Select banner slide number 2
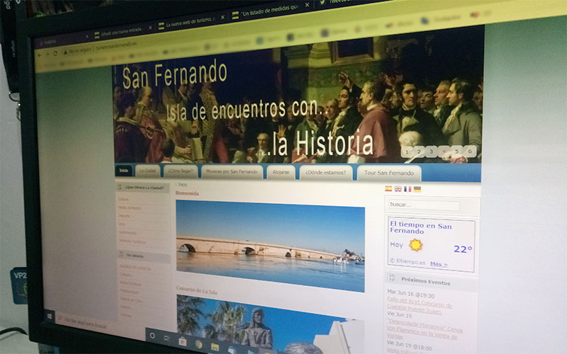 tap(419, 152)
